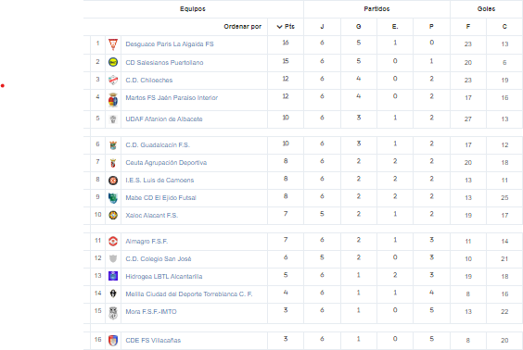Click the CD Salesianos Puertollano yellow badge
Image resolution: width=523 pixels, height=350 pixels.
(113, 62)
